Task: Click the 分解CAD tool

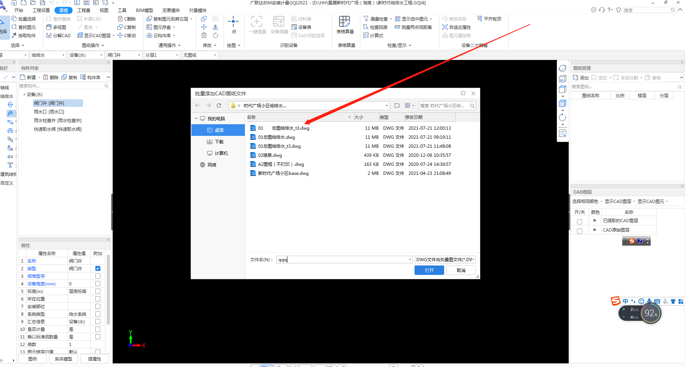Action: pos(58,35)
